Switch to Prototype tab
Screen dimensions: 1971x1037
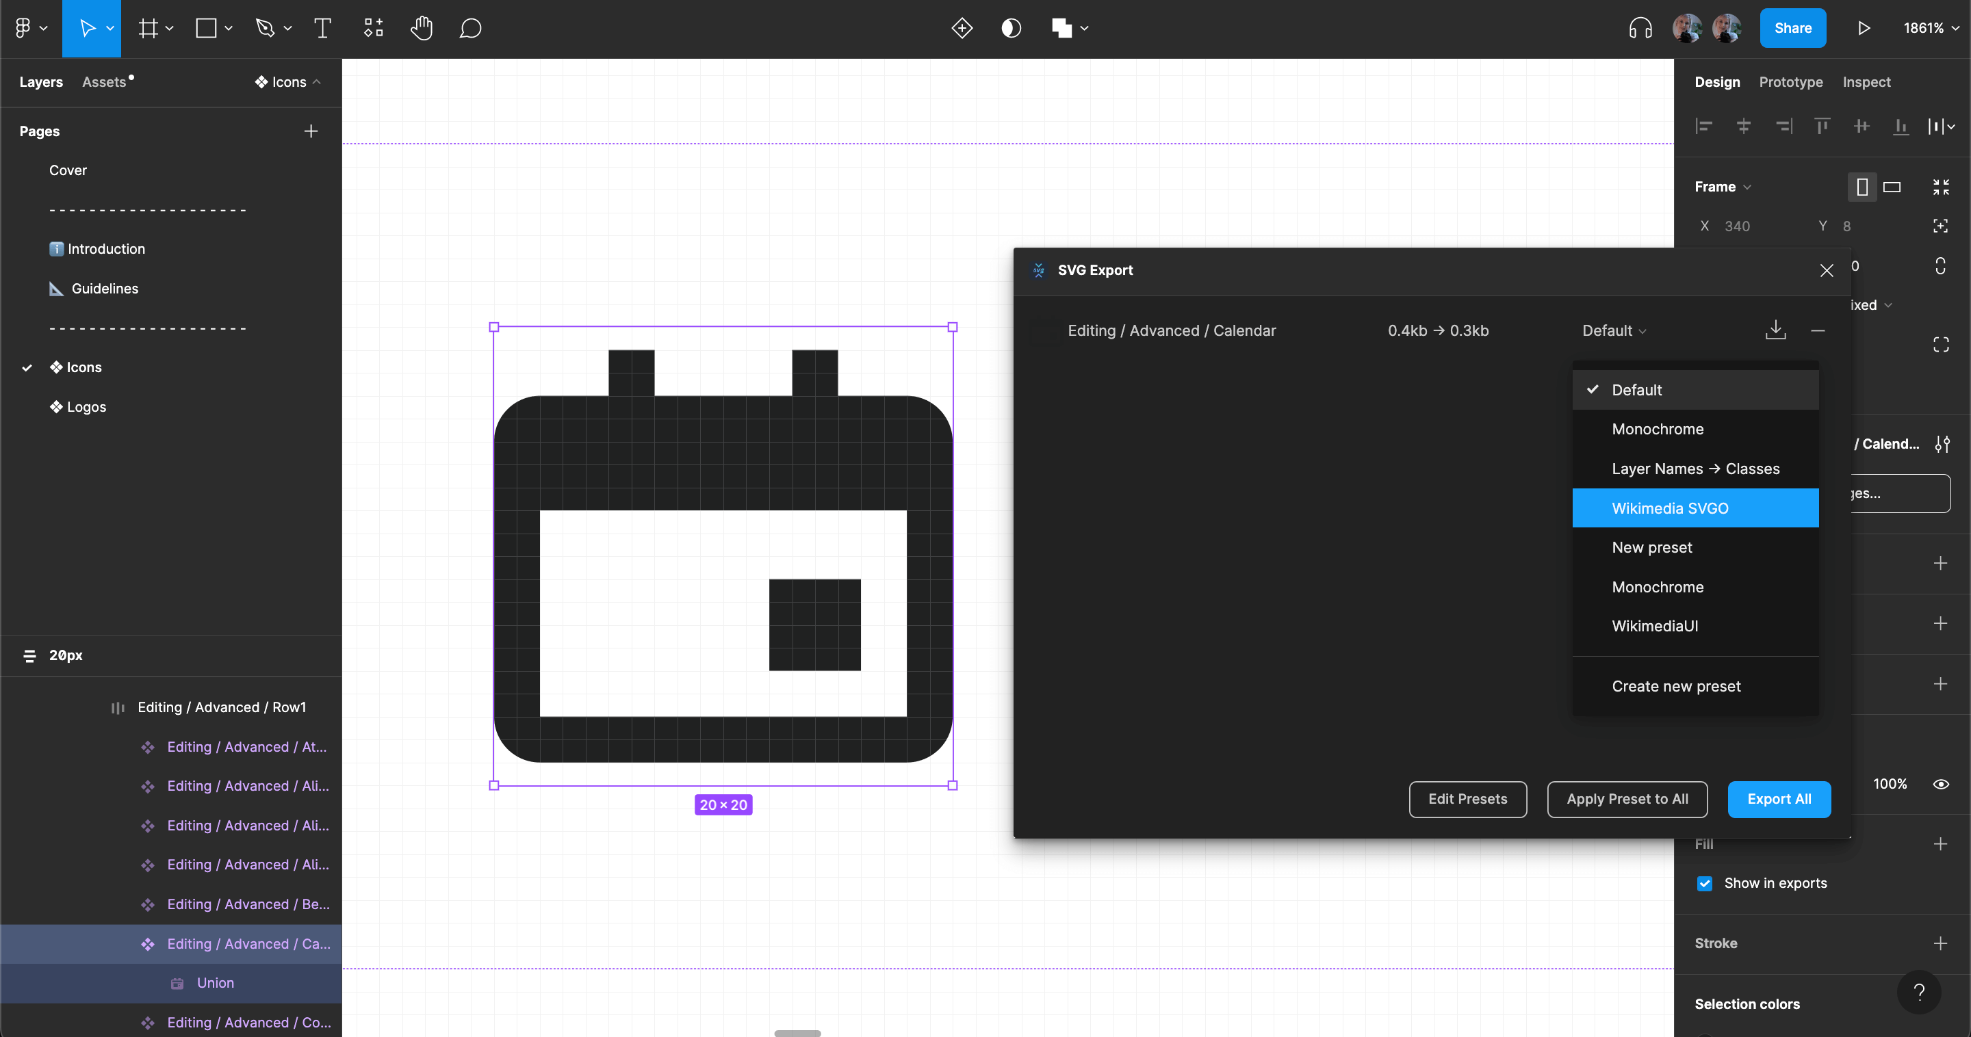point(1791,82)
